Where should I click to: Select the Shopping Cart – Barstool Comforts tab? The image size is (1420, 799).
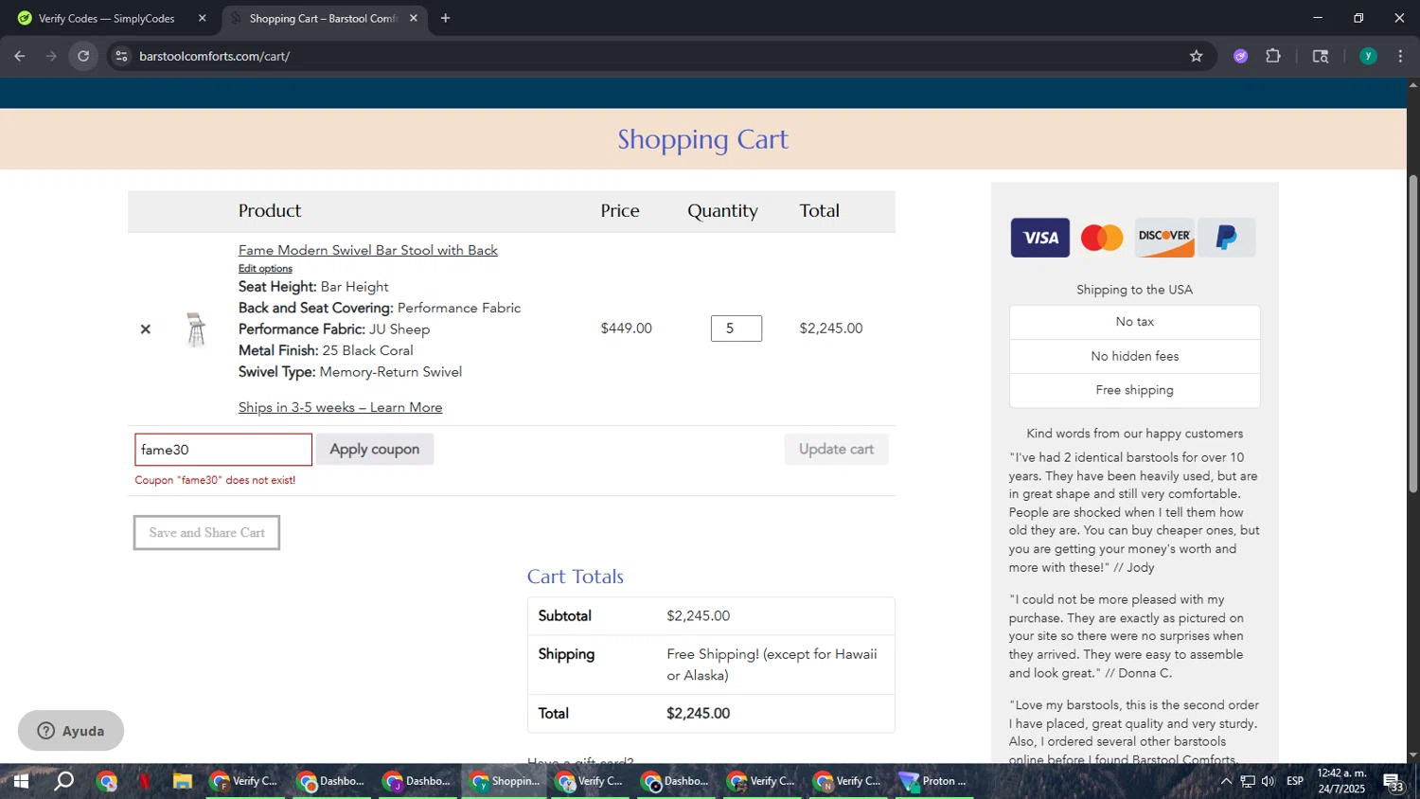coord(323,18)
